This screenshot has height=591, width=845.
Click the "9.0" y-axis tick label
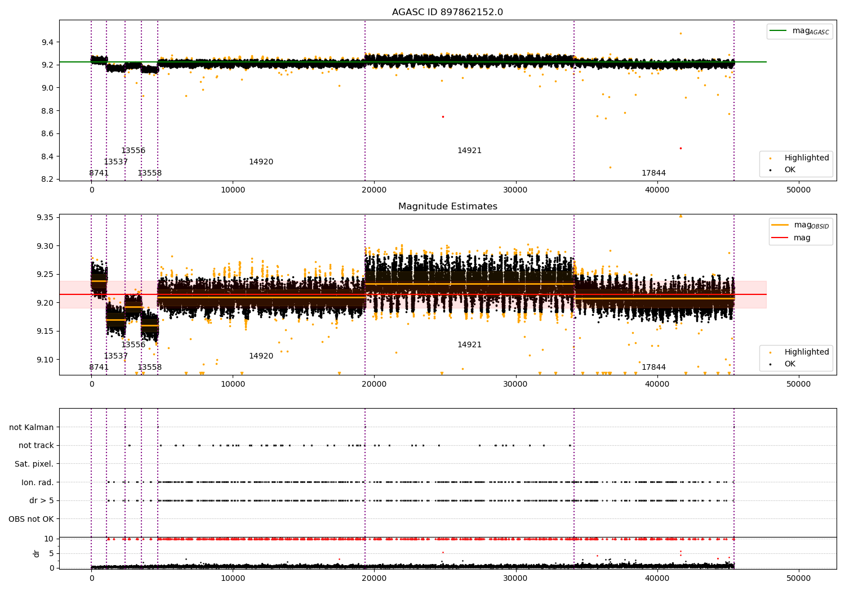click(47, 88)
